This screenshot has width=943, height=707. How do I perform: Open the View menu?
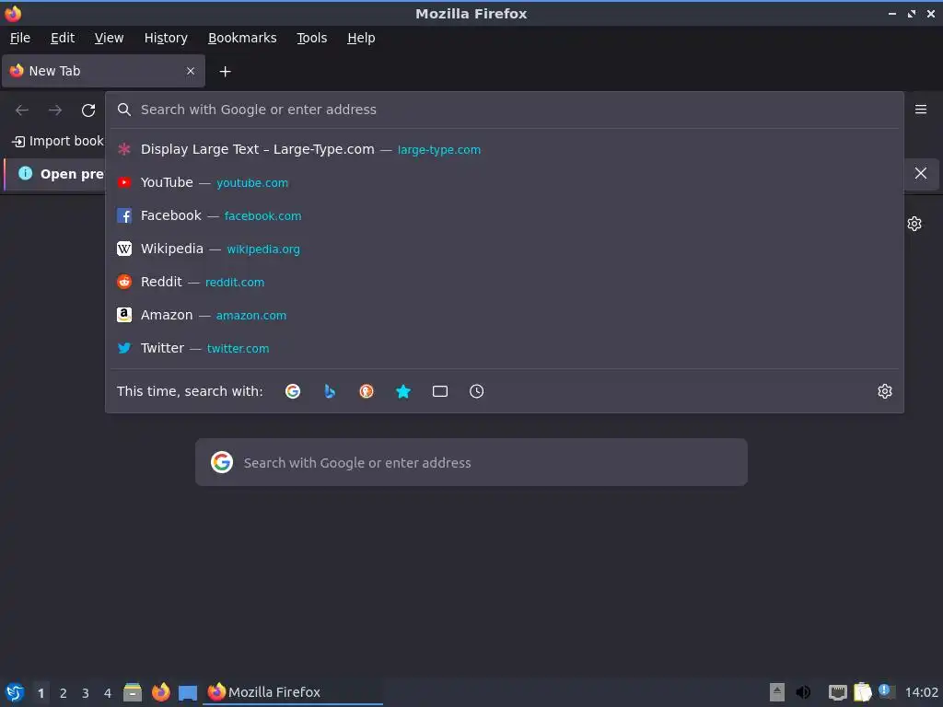click(x=109, y=38)
